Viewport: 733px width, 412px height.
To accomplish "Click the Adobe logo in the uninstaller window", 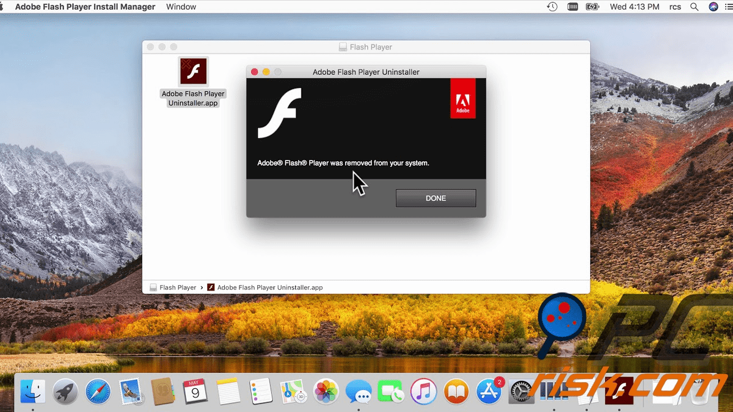I will 462,98.
